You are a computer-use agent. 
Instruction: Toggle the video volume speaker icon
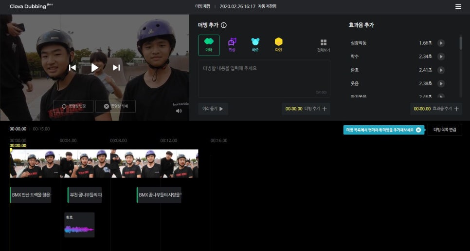[x=179, y=111]
